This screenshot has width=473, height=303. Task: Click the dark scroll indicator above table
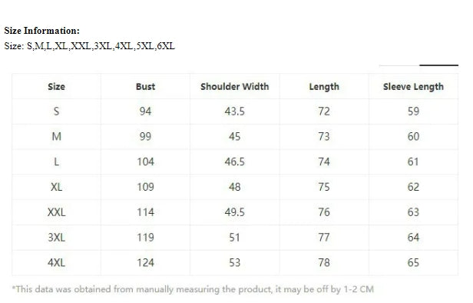[439, 65]
